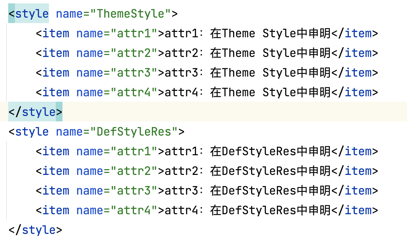Click "attr2" name value inside ThemeStyle

tap(134, 53)
